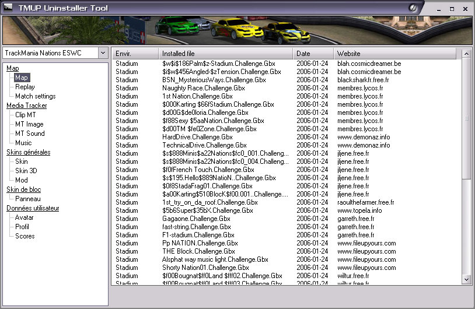Select $f0fFrench Touch.Challenge.Gbx row
The image size is (475, 309).
287,170
